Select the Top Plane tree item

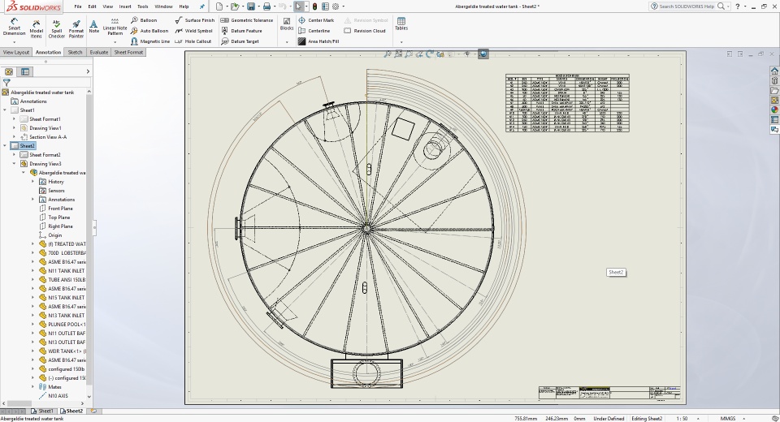[x=54, y=217]
